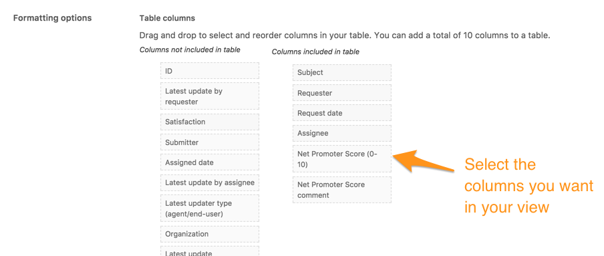
Task: Select the Net Promoter Score comment column
Action: [x=341, y=190]
